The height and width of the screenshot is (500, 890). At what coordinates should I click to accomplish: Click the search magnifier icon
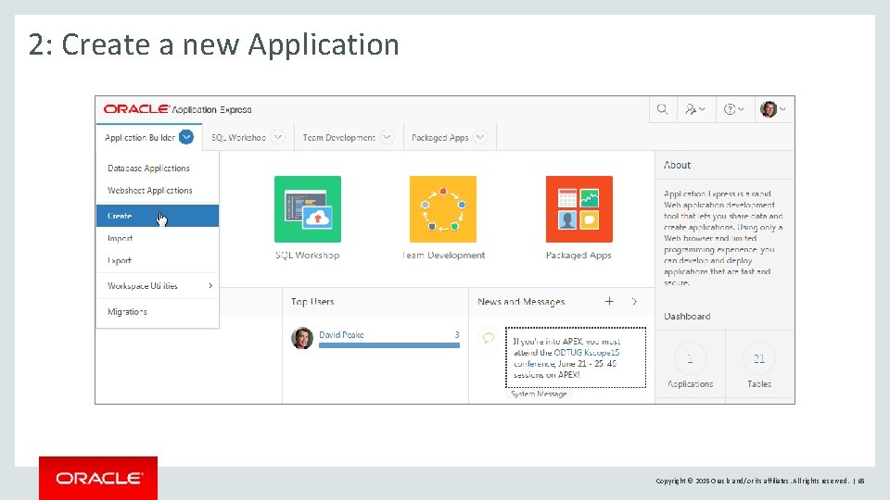[662, 109]
